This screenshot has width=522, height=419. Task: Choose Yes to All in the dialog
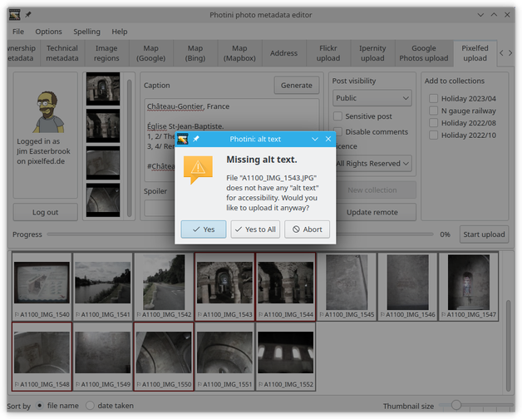255,229
